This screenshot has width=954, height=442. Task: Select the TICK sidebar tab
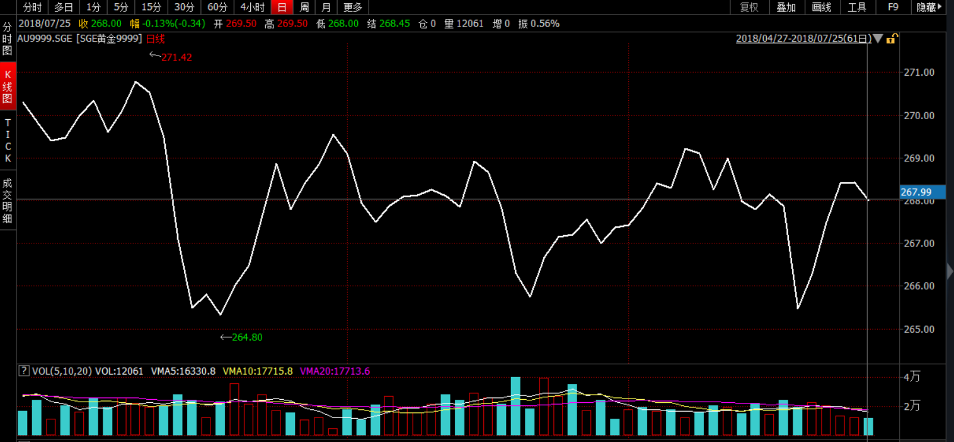coord(8,141)
